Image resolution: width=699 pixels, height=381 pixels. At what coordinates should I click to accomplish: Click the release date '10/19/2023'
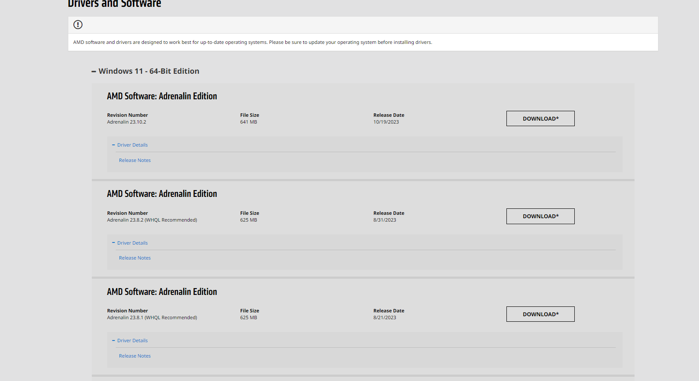[x=386, y=122]
